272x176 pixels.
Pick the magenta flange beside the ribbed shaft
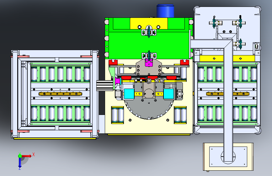click(118, 81)
